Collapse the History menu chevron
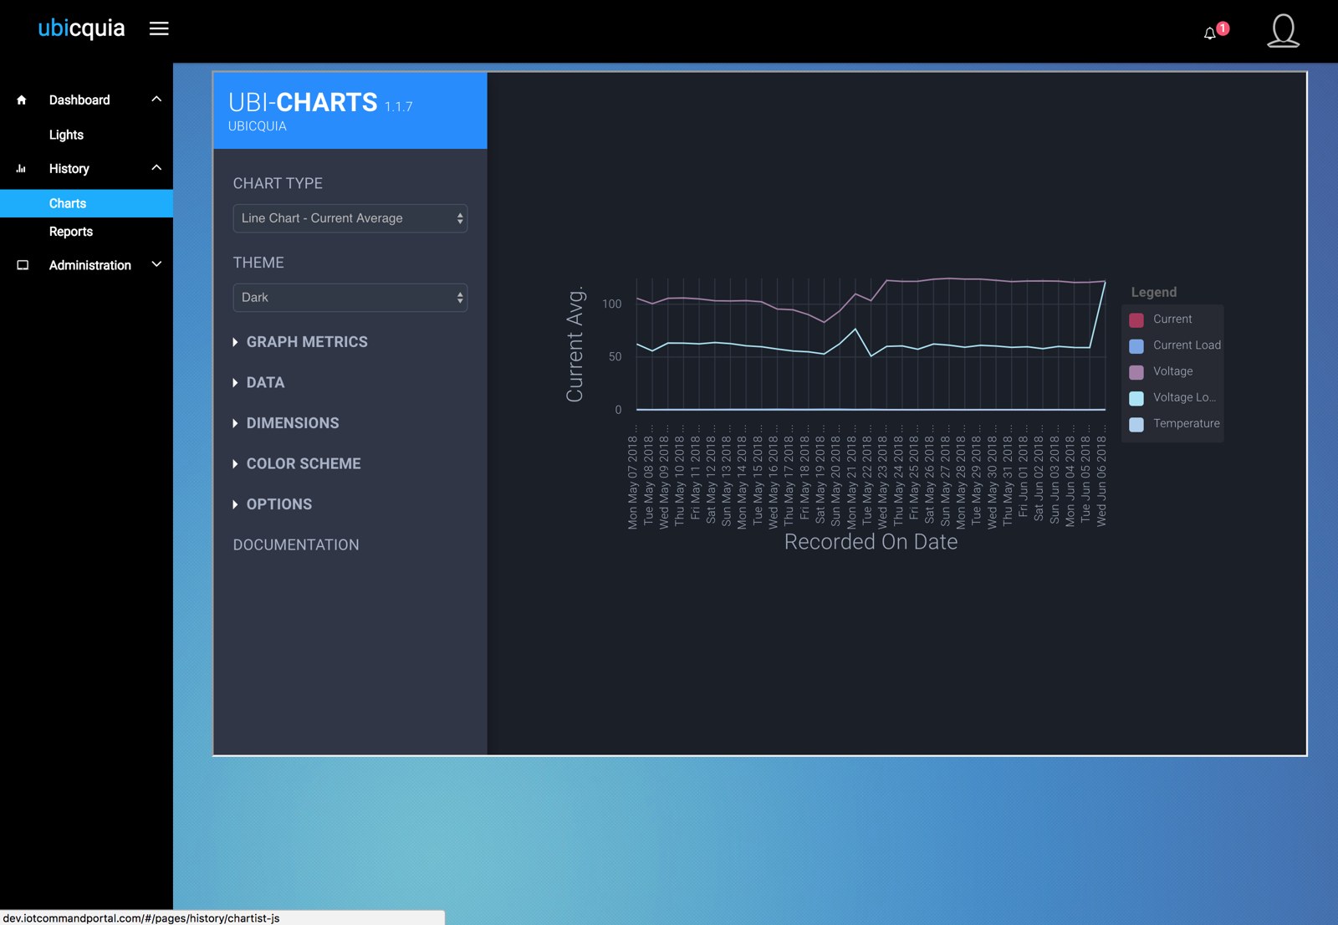Image resolution: width=1338 pixels, height=925 pixels. coord(156,168)
